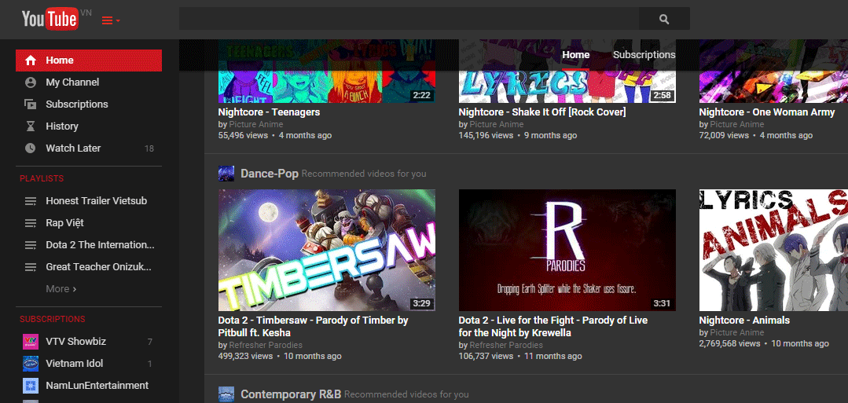Click the search box field
Image resolution: width=848 pixels, height=403 pixels.
[x=409, y=19]
